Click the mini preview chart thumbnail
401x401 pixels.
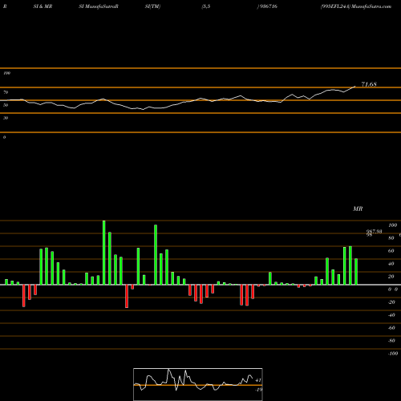click(198, 384)
